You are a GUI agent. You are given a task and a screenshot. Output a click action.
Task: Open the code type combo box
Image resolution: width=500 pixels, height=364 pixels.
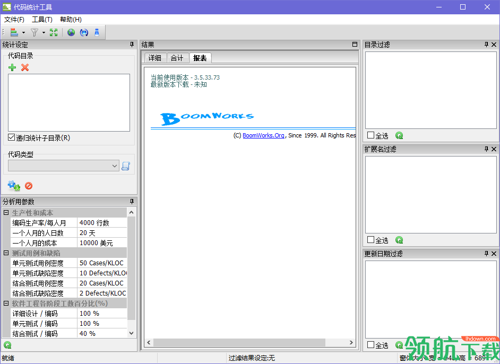coord(64,166)
